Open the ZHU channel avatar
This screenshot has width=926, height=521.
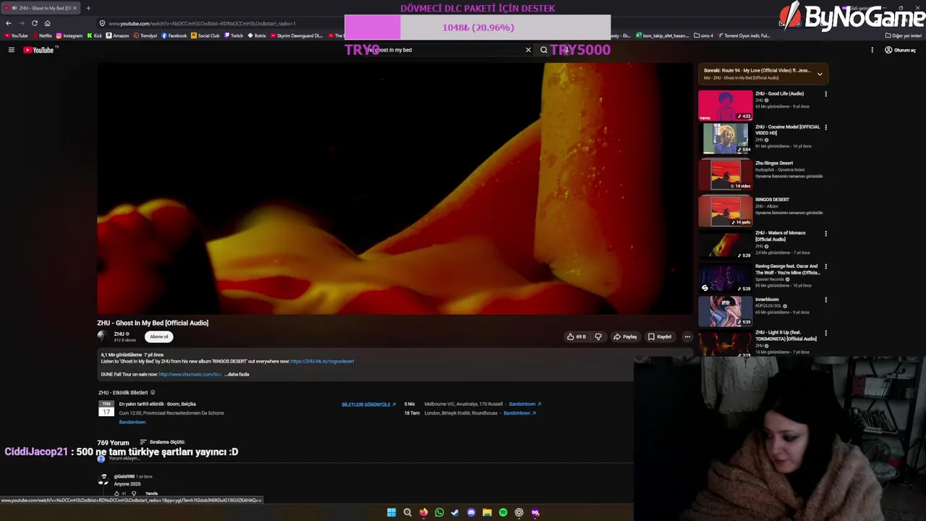coord(103,336)
